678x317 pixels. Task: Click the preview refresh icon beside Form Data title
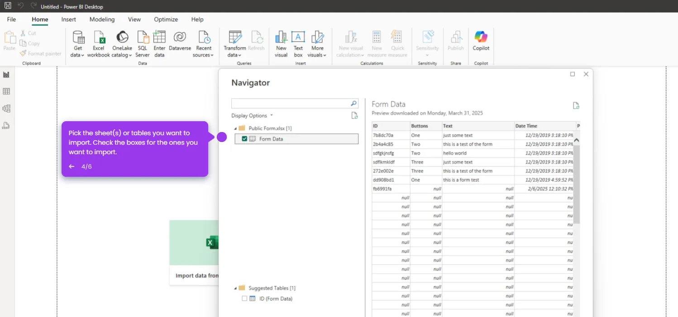coord(576,105)
